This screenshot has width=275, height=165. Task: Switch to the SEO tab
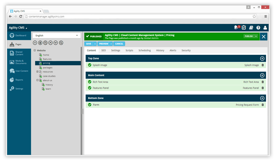103,50
